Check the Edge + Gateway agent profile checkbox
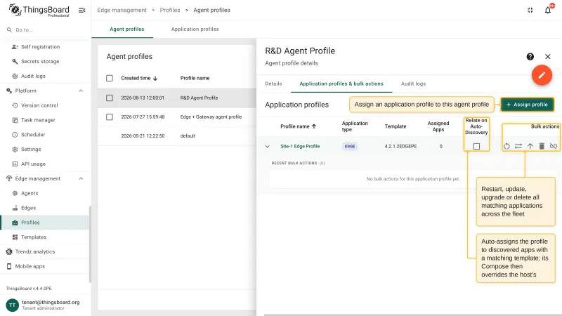The height and width of the screenshot is (316, 562). 110,117
